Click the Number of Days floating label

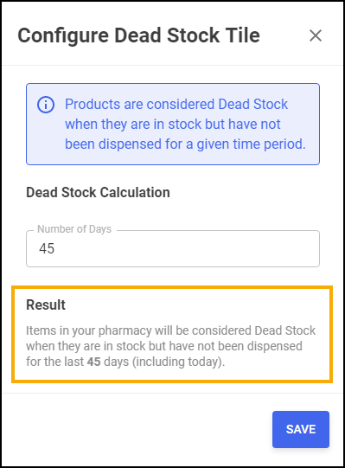pos(74,229)
